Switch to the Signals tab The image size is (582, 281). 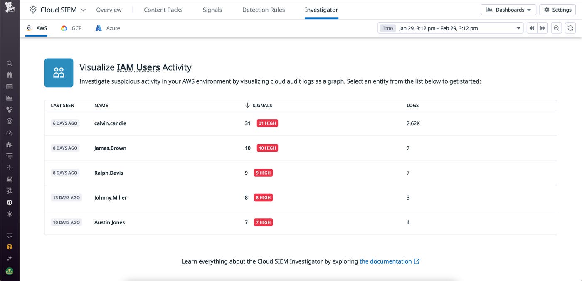[212, 10]
